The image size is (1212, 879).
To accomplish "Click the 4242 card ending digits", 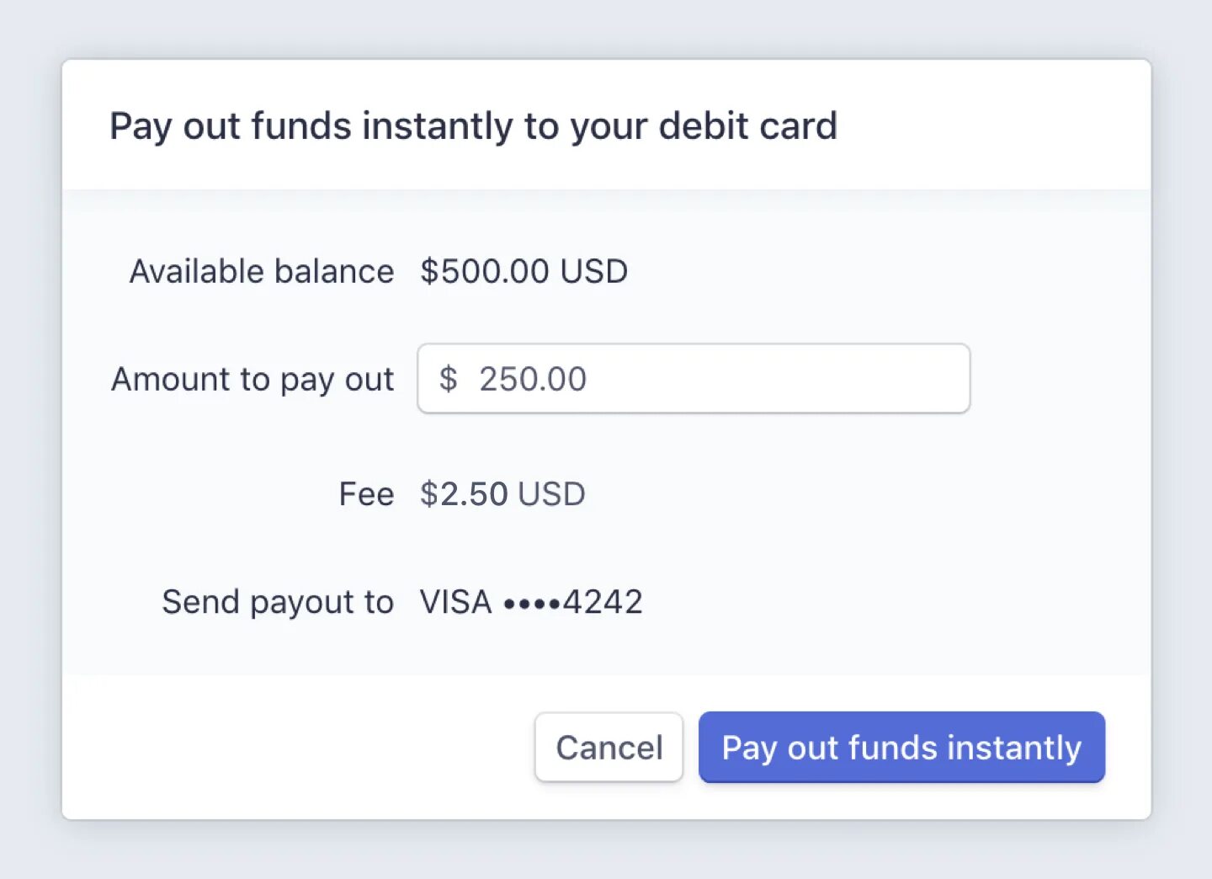I will point(603,602).
